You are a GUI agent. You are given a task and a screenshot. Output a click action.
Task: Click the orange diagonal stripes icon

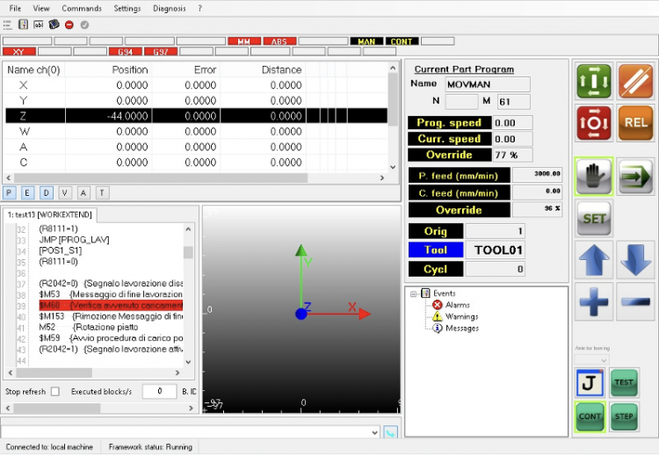coord(635,81)
